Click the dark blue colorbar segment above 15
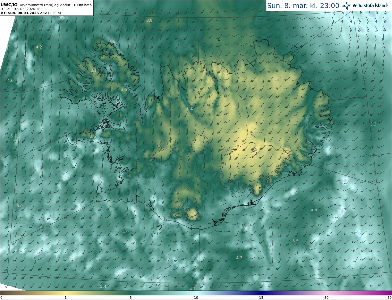Image resolution: width=392 pixels, height=300 pixels. (261, 293)
